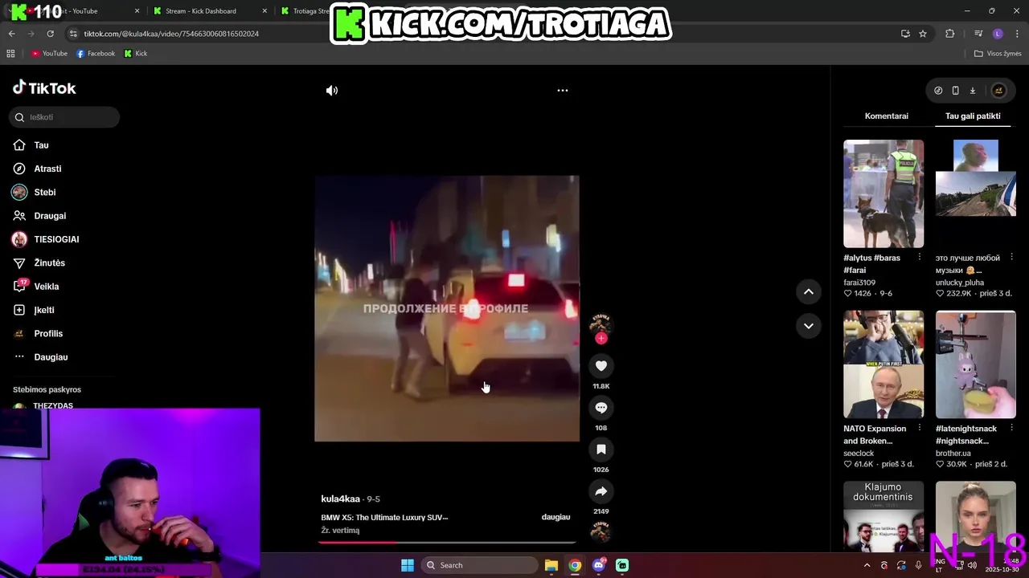Image resolution: width=1029 pixels, height=578 pixels.
Task: Open the YouTube bookmark
Action: point(50,54)
